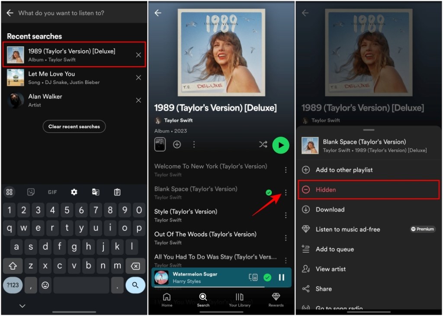Image resolution: width=443 pixels, height=316 pixels.
Task: Go to Your Library tab
Action: [x=240, y=300]
